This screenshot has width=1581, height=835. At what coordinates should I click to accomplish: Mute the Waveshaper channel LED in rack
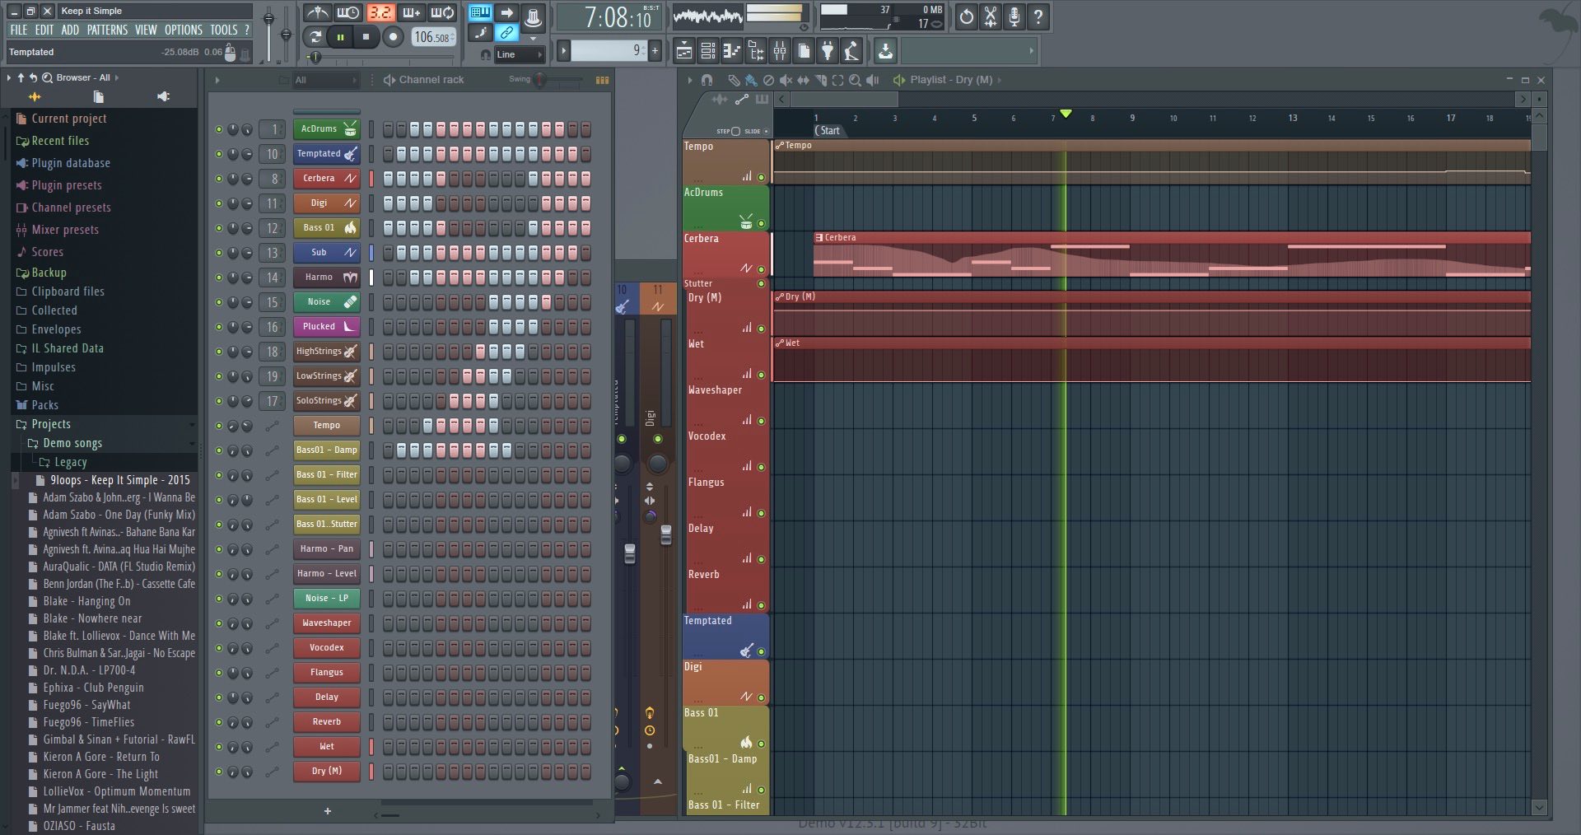218,623
